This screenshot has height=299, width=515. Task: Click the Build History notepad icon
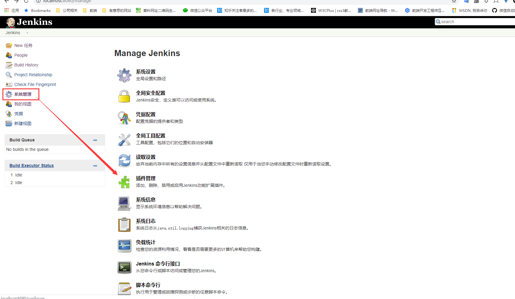[9, 65]
